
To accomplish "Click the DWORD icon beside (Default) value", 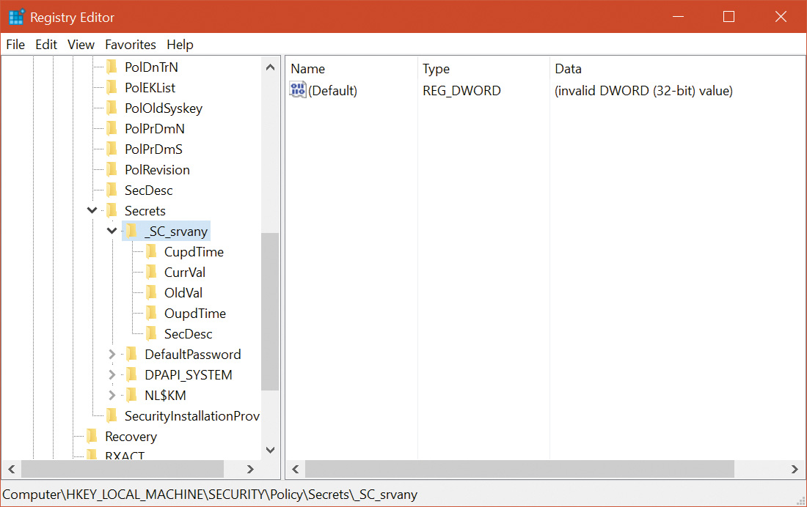I will click(x=298, y=91).
